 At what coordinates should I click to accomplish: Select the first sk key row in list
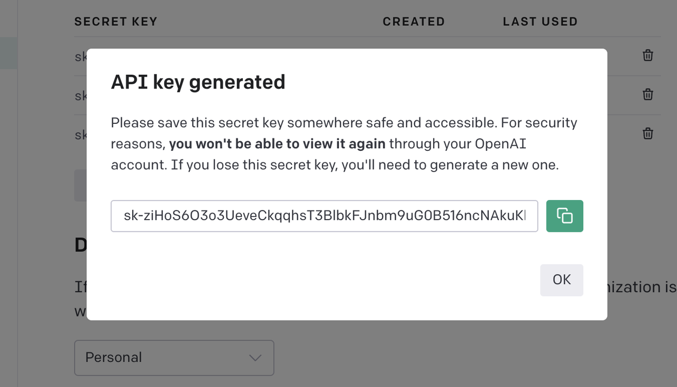[x=80, y=56]
